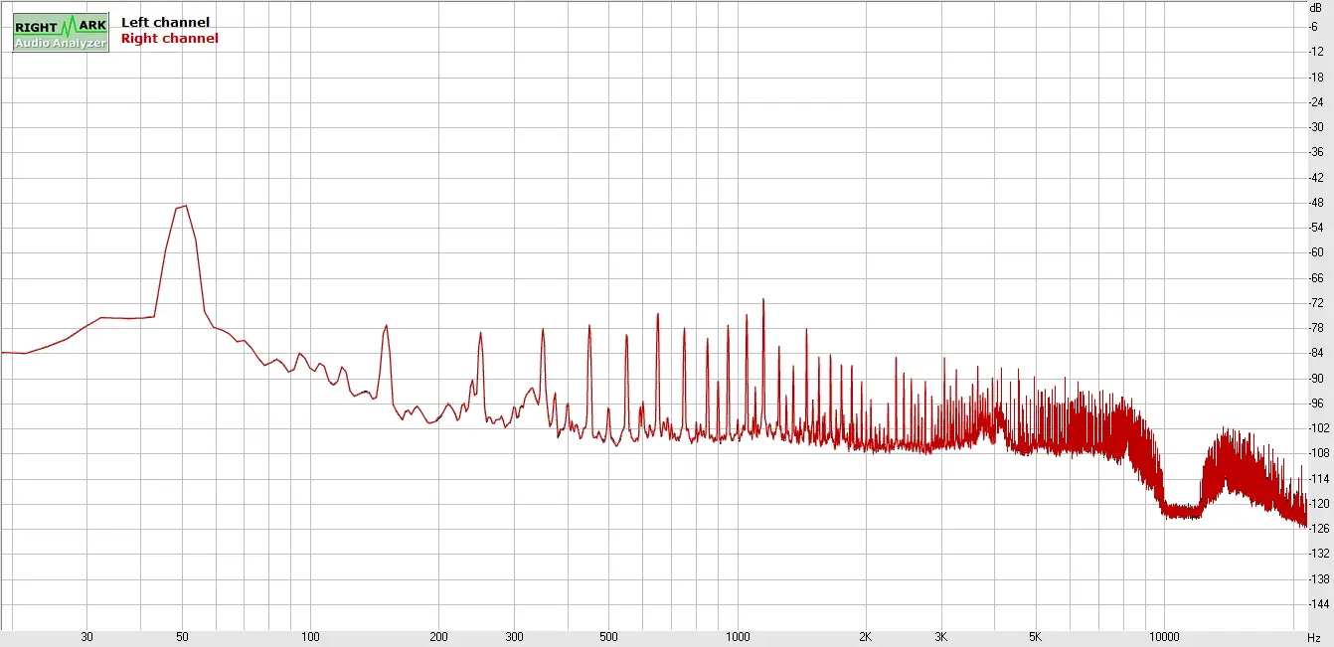1334x647 pixels.
Task: Click the 500 frequency axis label
Action: point(608,637)
